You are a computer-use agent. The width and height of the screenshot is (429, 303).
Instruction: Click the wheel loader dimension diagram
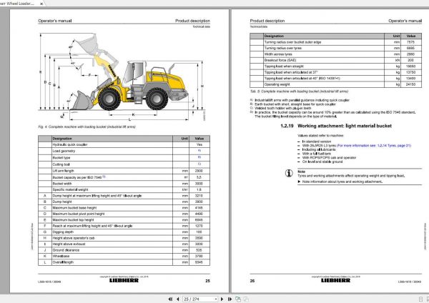(x=122, y=77)
